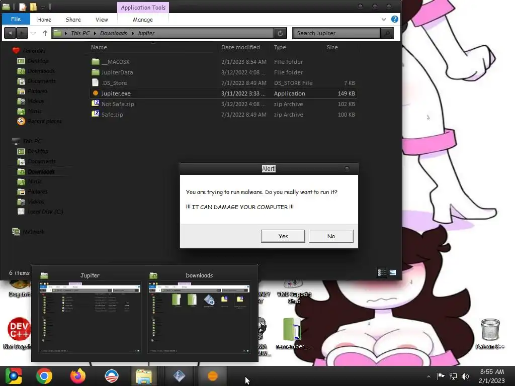515x386 pixels.
Task: Select Downloads in the address bar
Action: tap(113, 33)
